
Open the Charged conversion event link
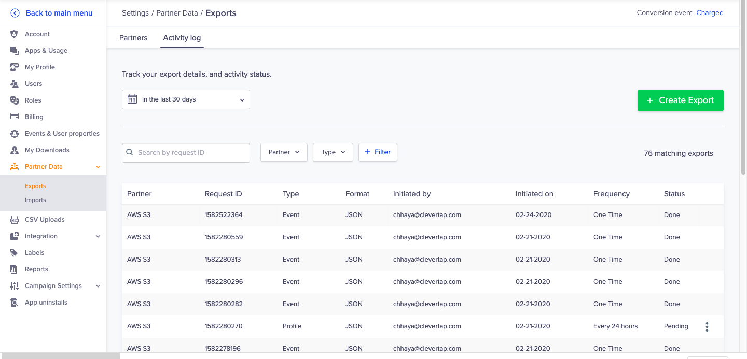(710, 12)
